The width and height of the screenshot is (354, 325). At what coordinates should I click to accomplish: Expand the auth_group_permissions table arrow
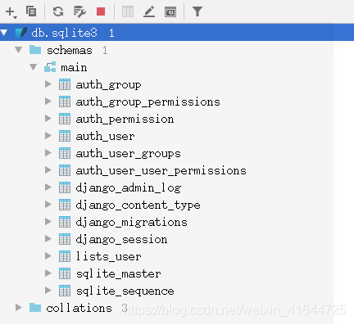pyautogui.click(x=48, y=102)
